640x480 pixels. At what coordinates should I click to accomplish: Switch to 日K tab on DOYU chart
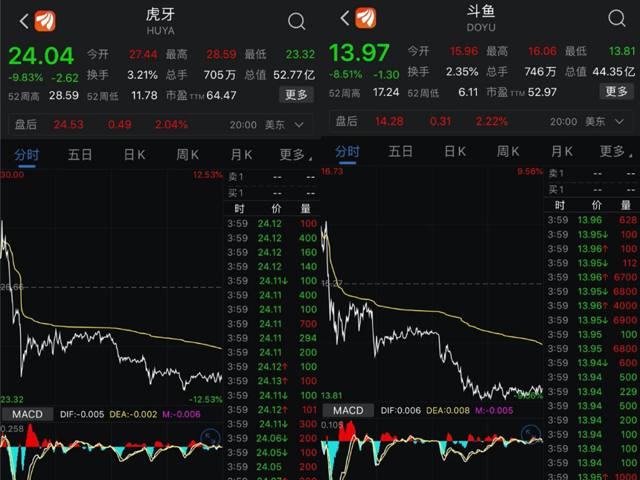pyautogui.click(x=455, y=151)
